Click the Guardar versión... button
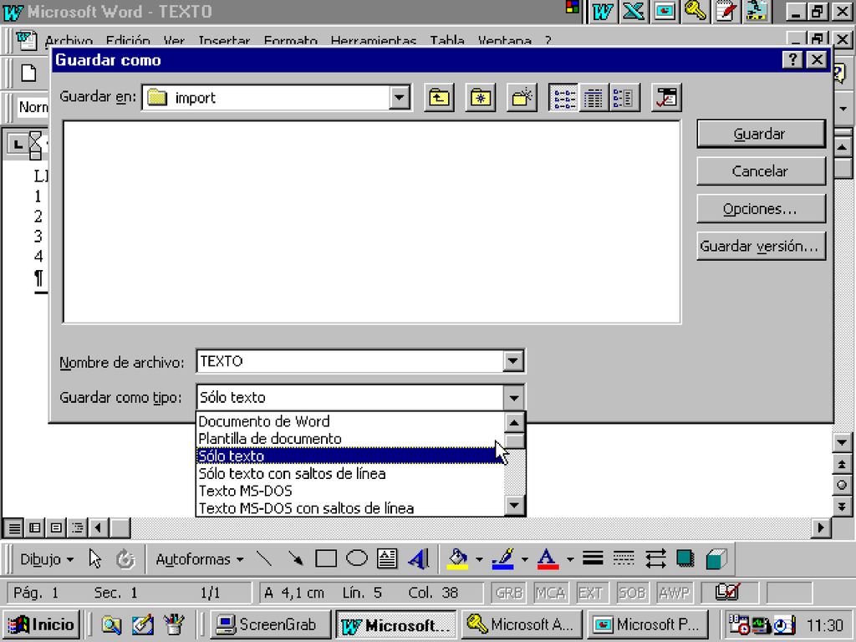Image resolution: width=856 pixels, height=642 pixels. [761, 247]
